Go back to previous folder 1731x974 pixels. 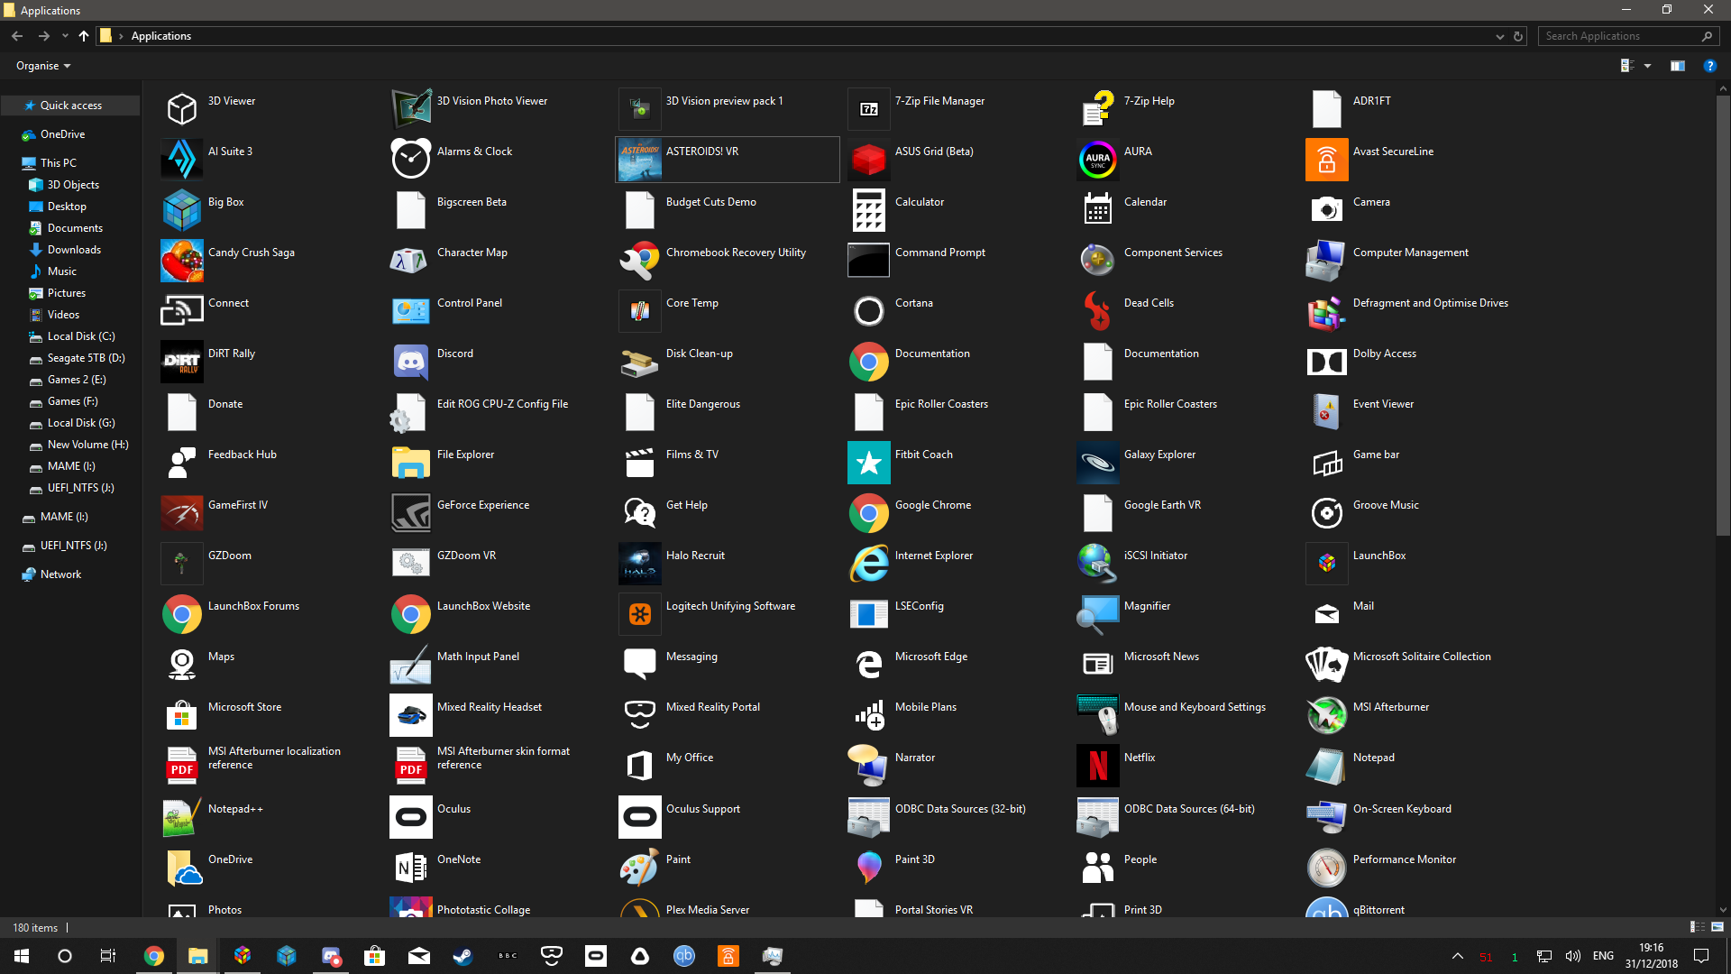point(17,36)
